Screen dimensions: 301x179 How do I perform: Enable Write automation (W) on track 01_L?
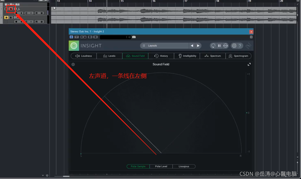[x=42, y=13]
